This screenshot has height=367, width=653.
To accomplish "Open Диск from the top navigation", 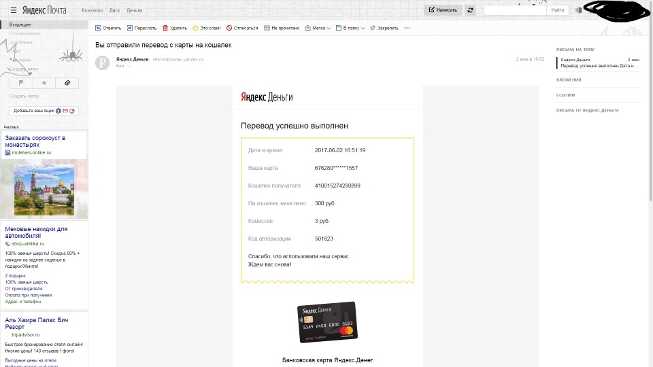I will click(x=114, y=10).
